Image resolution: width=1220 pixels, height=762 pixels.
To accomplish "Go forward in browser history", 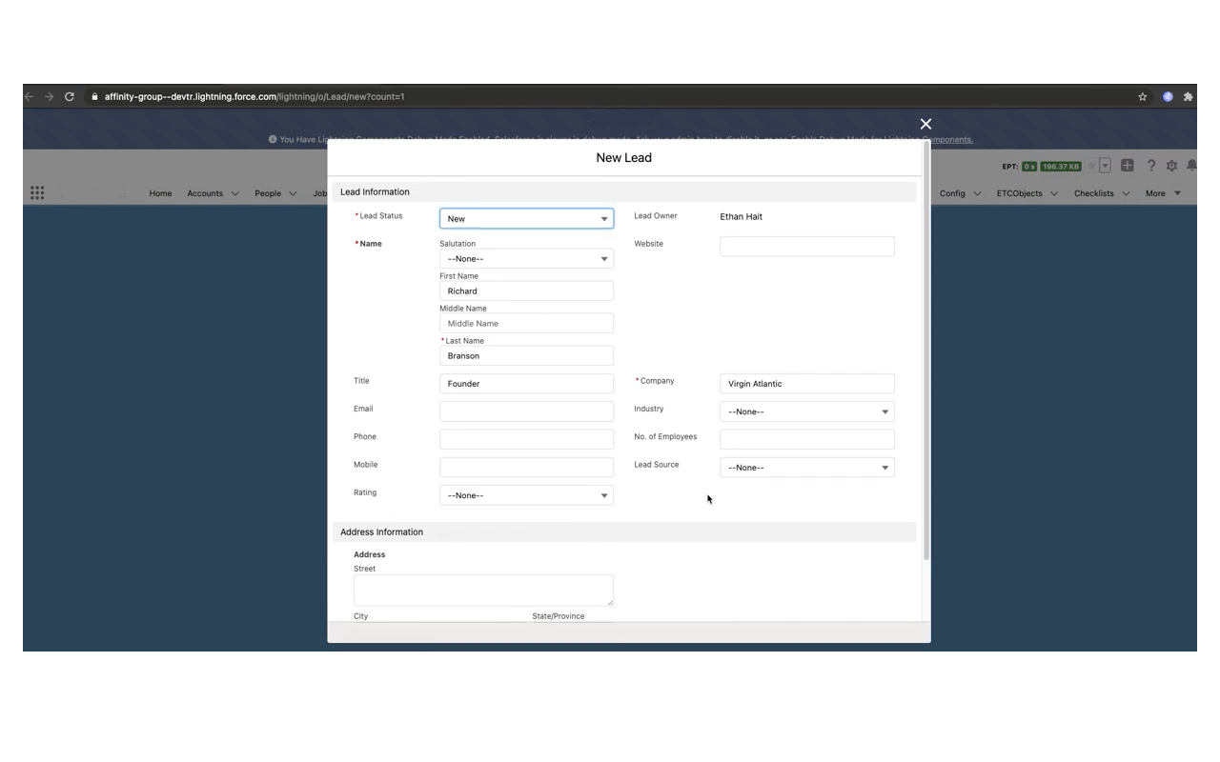I will tap(49, 96).
